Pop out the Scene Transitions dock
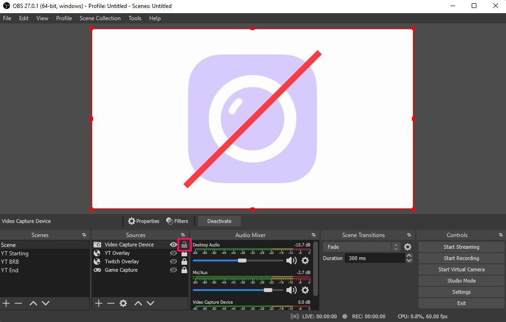 tap(409, 235)
